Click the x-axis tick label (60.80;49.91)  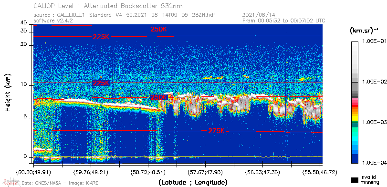(x=33, y=172)
